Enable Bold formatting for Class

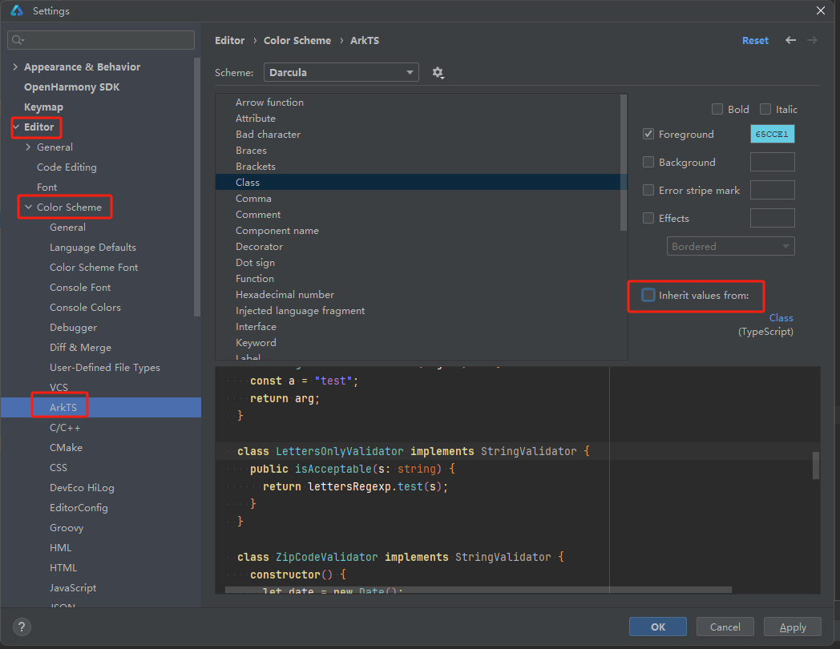pos(717,109)
